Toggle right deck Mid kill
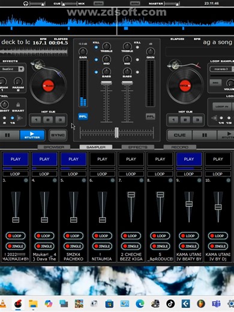This screenshot has height=312, width=234. click(137, 59)
